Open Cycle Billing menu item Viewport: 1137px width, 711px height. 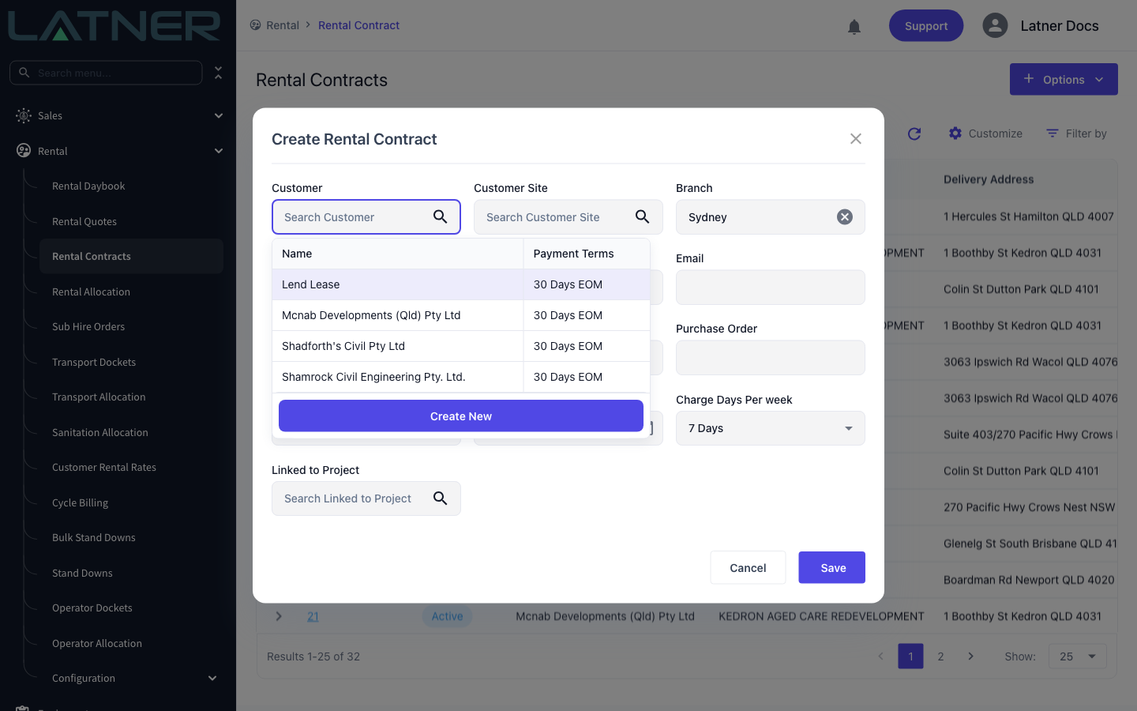pos(80,503)
